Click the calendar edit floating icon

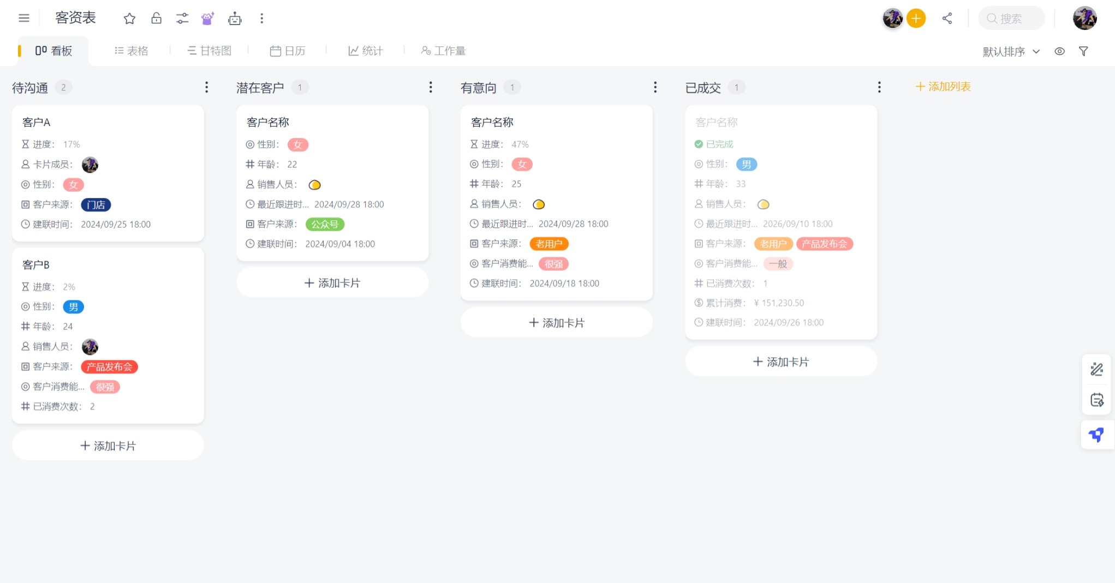click(x=1096, y=400)
